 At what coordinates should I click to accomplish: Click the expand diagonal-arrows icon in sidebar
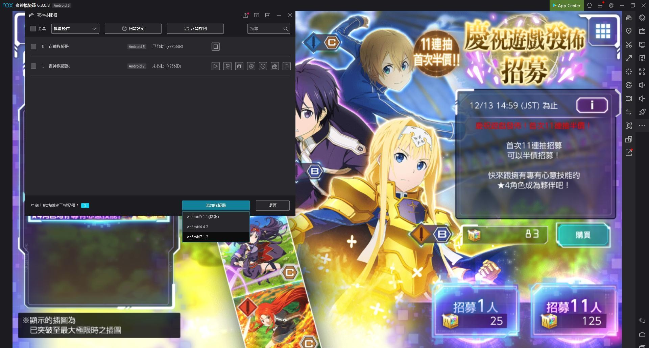tap(629, 58)
